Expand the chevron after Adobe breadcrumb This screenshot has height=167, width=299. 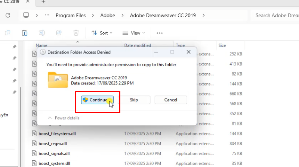coord(123,15)
